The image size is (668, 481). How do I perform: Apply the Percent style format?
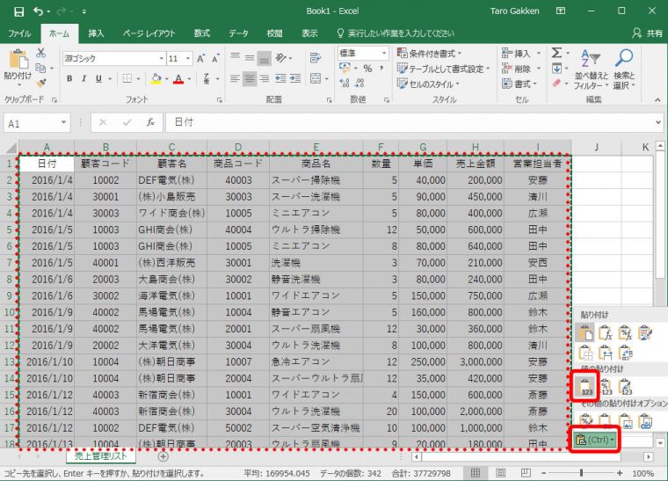tap(367, 69)
